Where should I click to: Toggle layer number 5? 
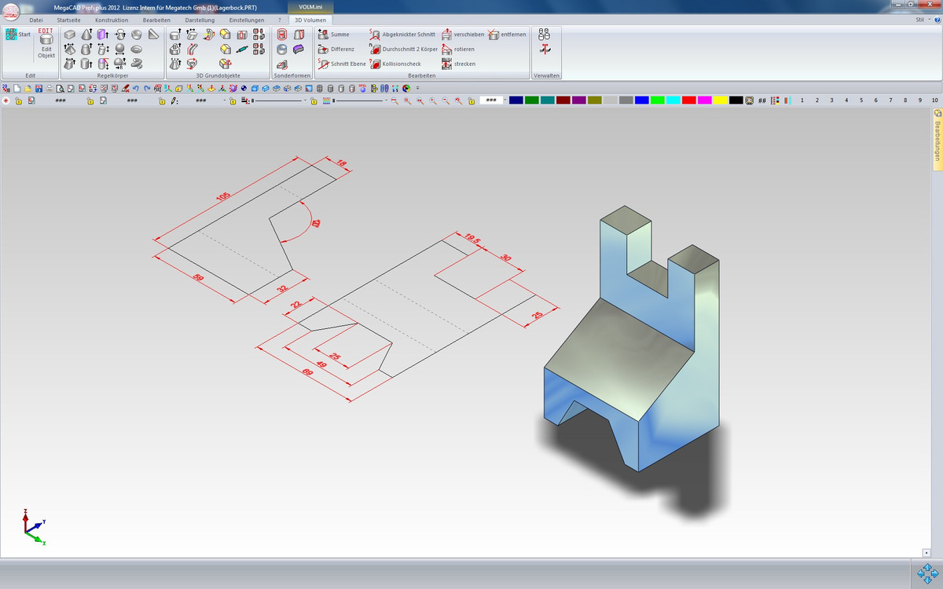pyautogui.click(x=861, y=101)
